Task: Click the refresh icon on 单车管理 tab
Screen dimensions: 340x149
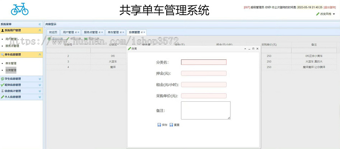Action: (121, 33)
